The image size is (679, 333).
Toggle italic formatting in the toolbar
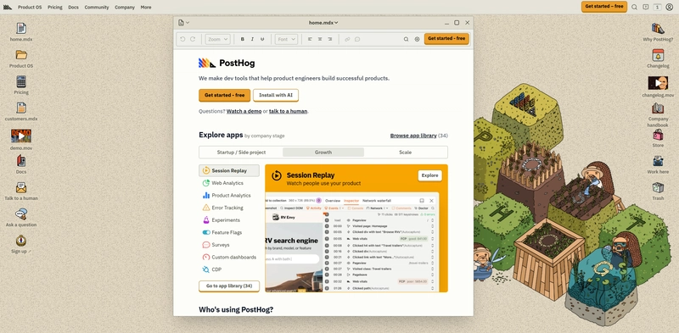[252, 39]
